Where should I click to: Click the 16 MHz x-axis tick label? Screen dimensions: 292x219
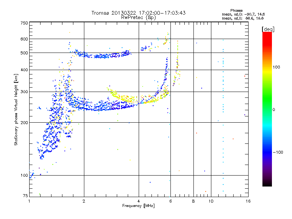[x=248, y=201]
